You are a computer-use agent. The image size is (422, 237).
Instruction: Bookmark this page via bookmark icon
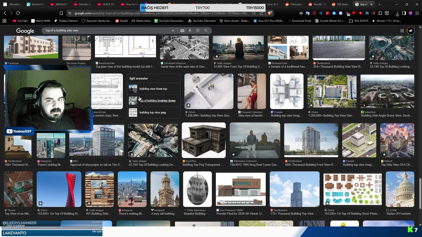click(61, 13)
